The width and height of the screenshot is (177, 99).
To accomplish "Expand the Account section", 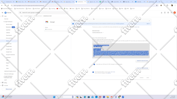I will (1, 86).
